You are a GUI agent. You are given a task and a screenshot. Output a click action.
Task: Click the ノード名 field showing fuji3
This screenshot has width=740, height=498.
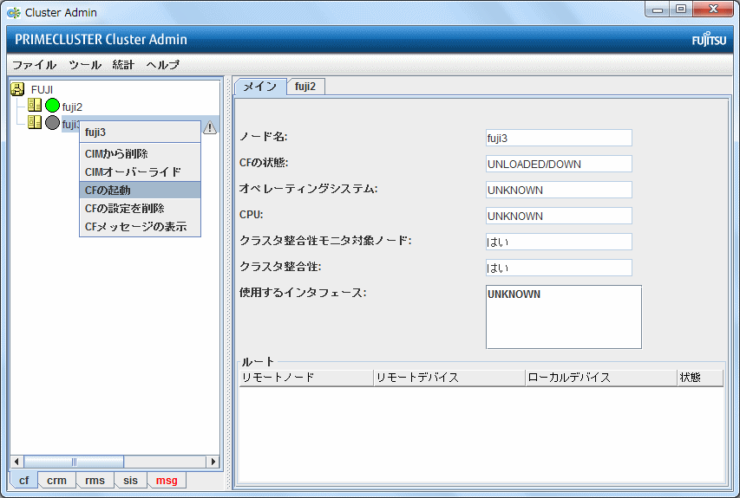558,138
